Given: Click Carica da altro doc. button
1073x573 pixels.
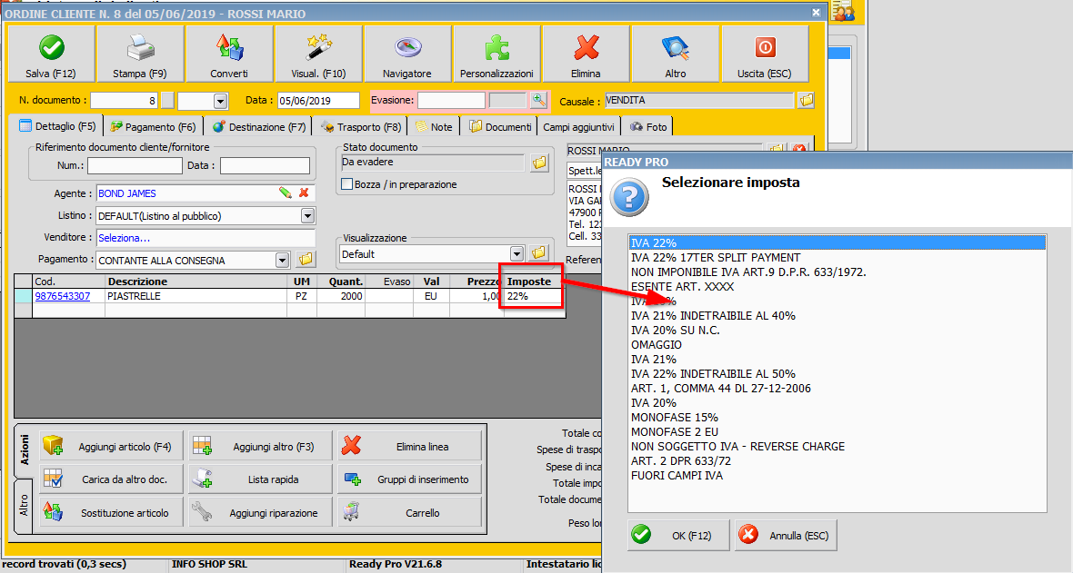Looking at the screenshot, I should pos(112,479).
